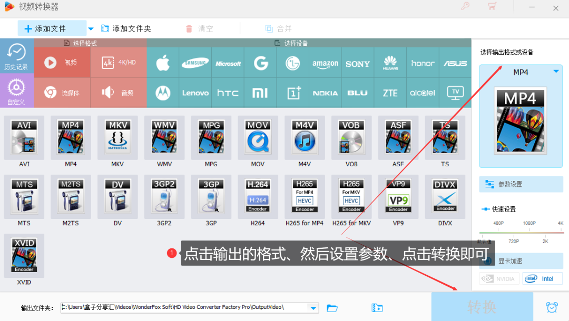Select H265 for MP4 format

pyautogui.click(x=305, y=197)
